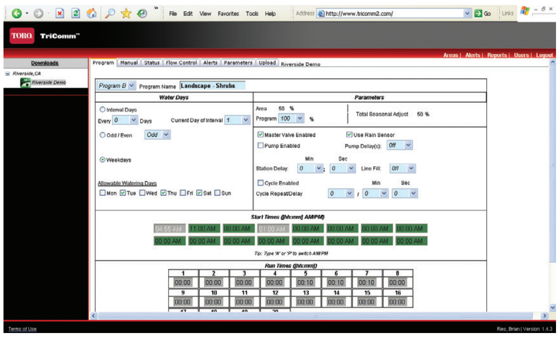Expand the toolbar overflow chevron
560x338 pixels.
coord(156,8)
